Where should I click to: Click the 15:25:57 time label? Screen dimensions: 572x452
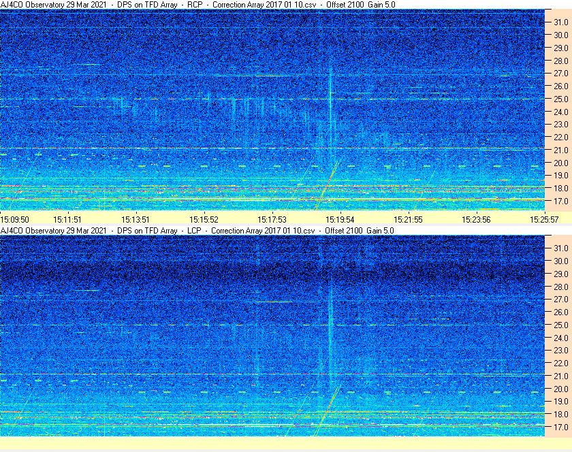point(544,220)
